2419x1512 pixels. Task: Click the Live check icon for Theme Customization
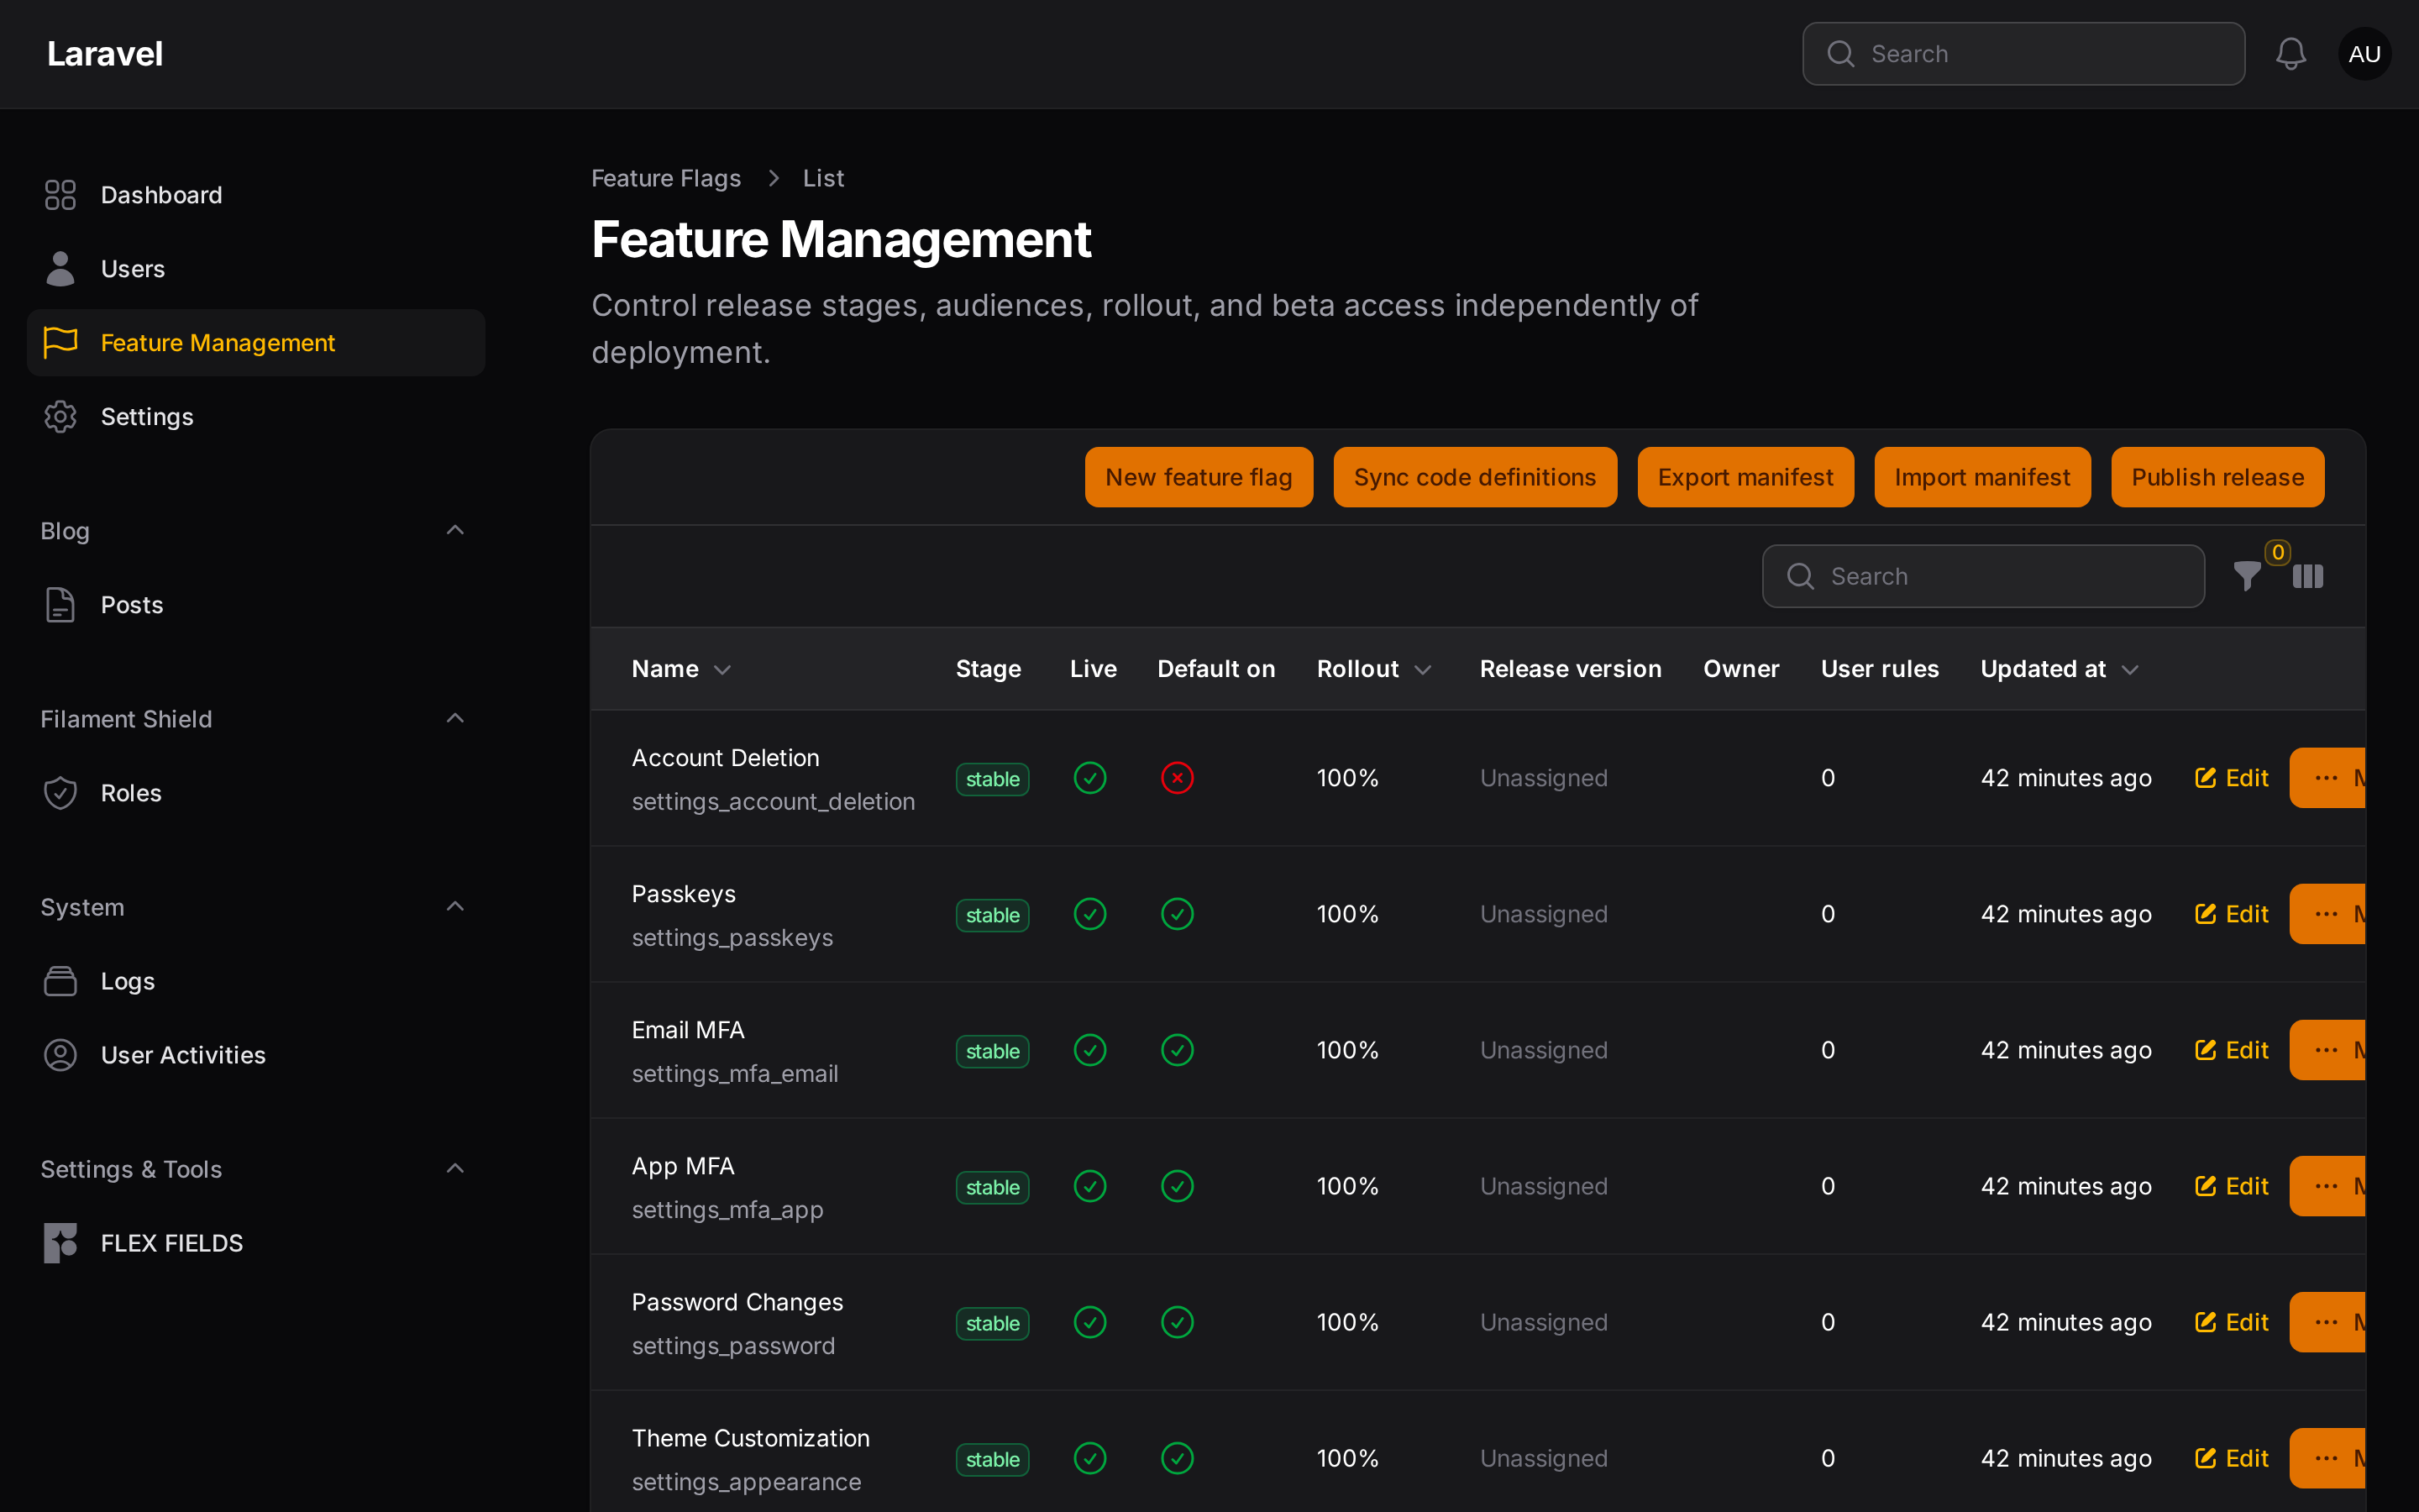(x=1089, y=1458)
